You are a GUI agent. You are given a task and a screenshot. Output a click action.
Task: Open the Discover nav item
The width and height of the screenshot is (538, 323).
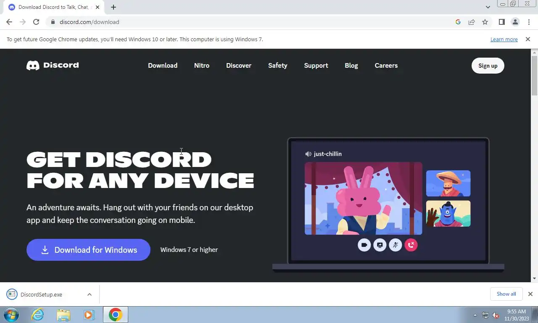239,66
